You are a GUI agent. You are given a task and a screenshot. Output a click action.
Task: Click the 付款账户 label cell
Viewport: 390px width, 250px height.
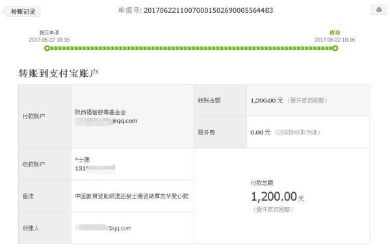tap(45, 116)
